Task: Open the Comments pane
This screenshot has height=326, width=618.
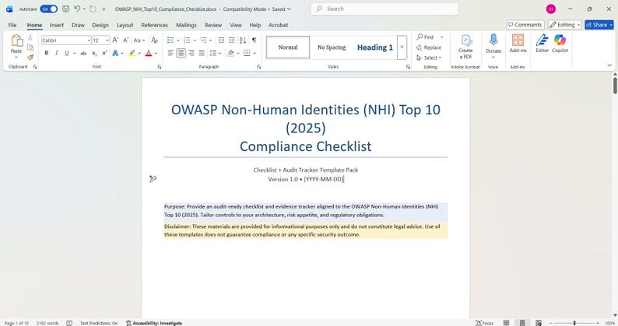Action: (525, 25)
